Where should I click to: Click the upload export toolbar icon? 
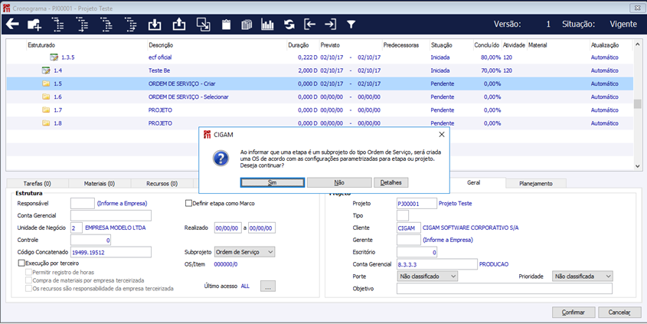pyautogui.click(x=178, y=25)
